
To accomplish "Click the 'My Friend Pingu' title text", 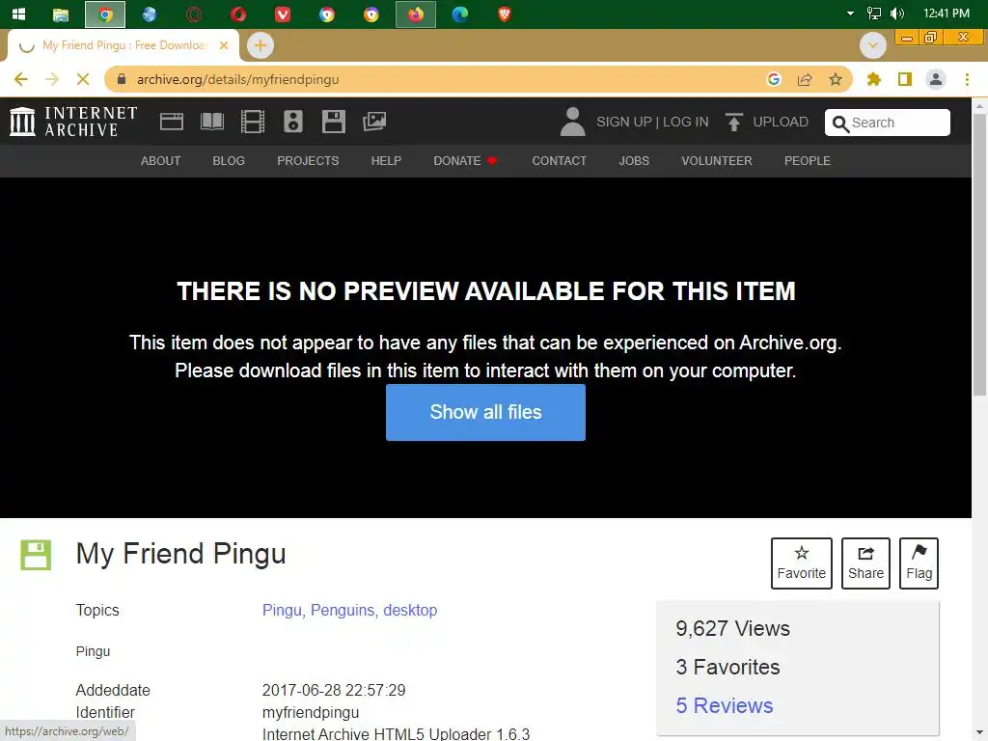I will pyautogui.click(x=180, y=554).
